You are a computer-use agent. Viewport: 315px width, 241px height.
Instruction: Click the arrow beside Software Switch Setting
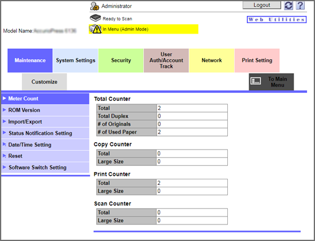(4, 167)
